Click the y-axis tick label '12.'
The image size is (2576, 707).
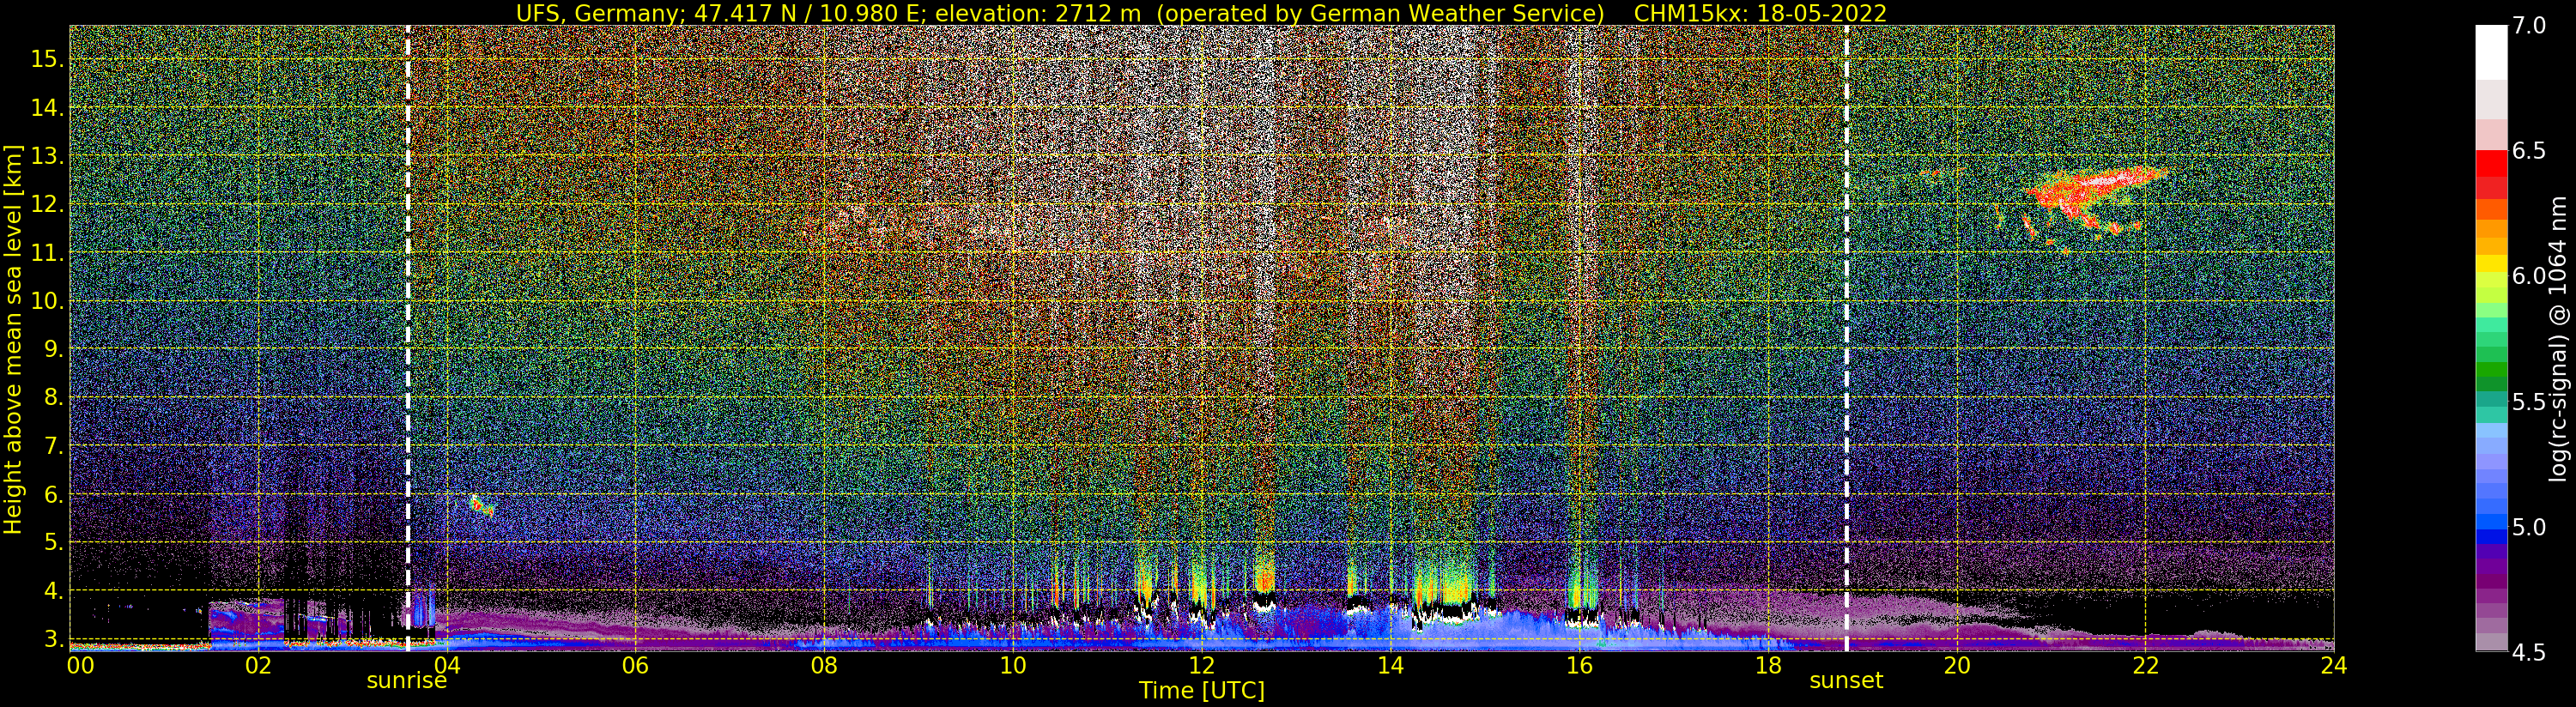(x=47, y=205)
